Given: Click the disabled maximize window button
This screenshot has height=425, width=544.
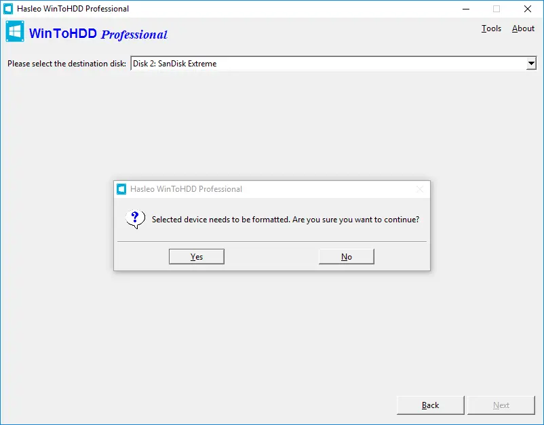Looking at the screenshot, I should pyautogui.click(x=497, y=9).
